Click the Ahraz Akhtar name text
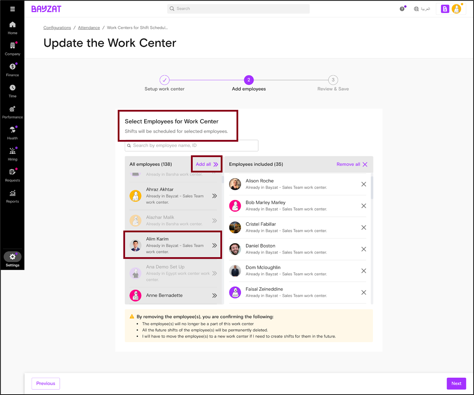The height and width of the screenshot is (395, 474). [160, 189]
